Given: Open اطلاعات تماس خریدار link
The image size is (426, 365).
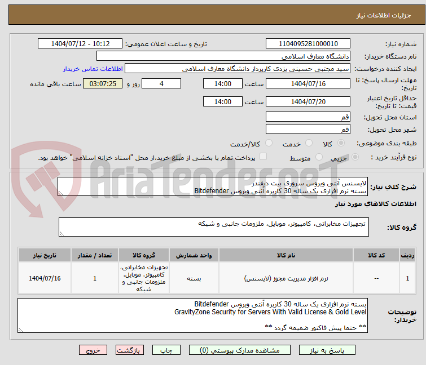Looking at the screenshot, I should [93, 69].
